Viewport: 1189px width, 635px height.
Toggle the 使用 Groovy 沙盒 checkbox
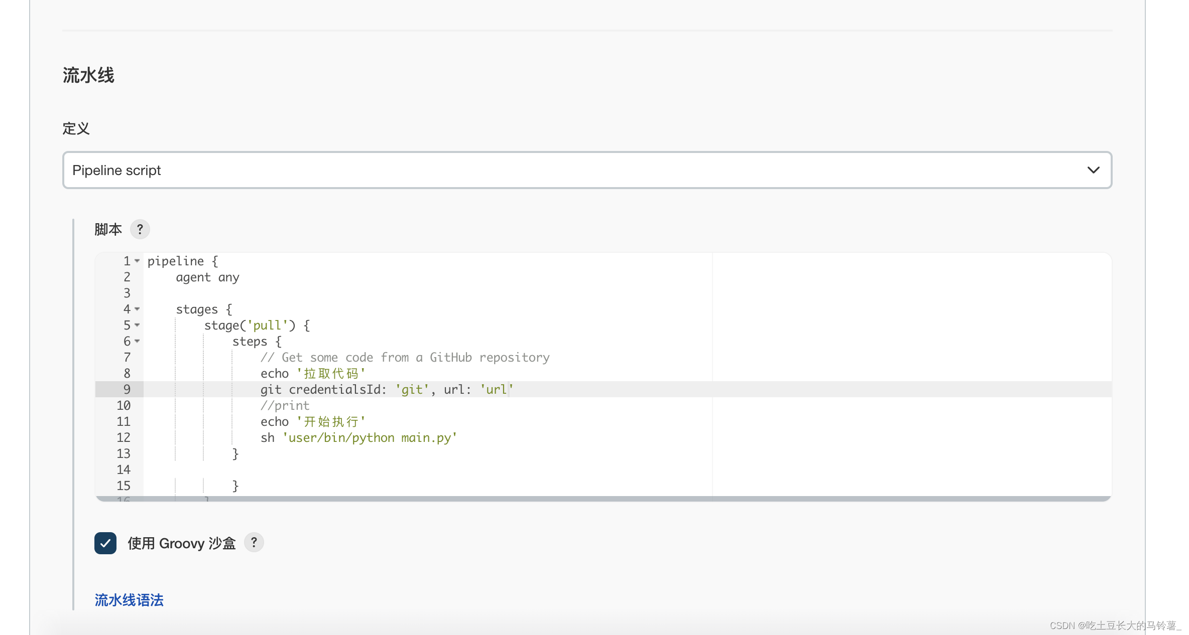click(x=105, y=543)
